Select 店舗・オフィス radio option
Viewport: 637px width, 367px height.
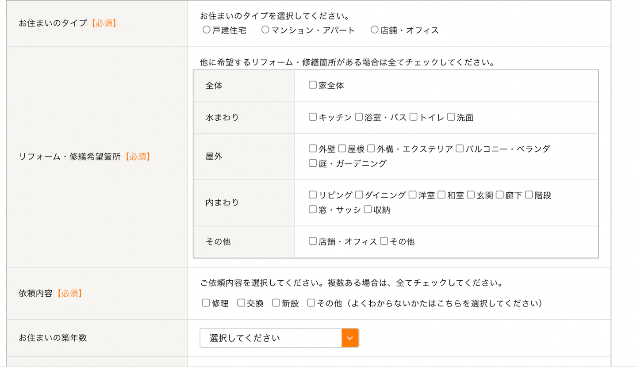[x=375, y=30]
